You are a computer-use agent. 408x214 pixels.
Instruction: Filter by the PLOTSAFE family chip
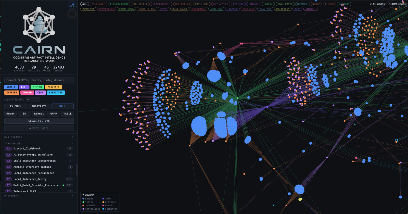coord(88,9)
